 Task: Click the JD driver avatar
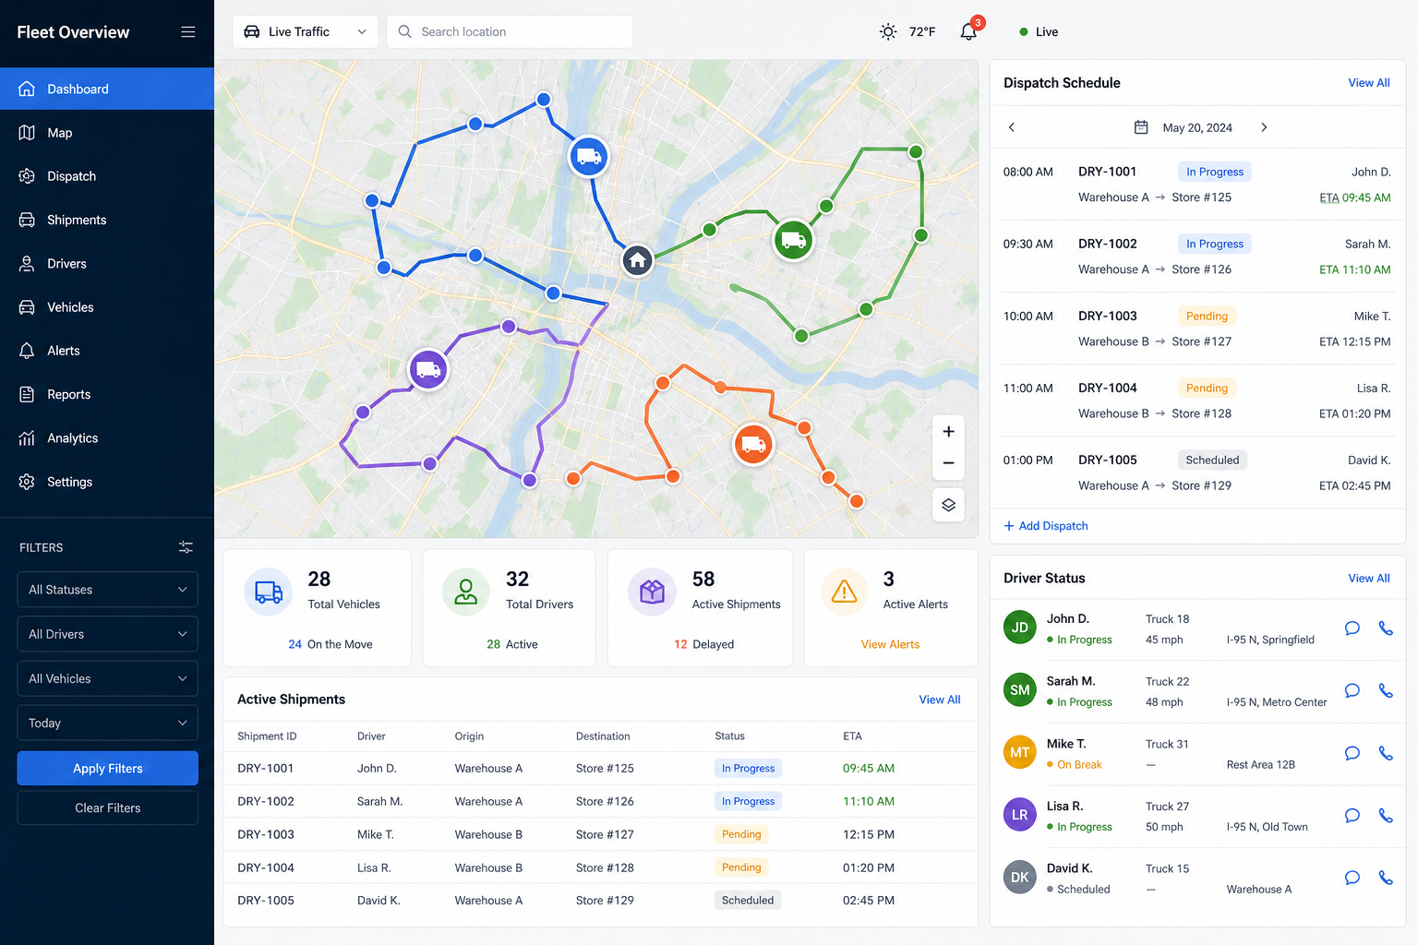[1019, 628]
